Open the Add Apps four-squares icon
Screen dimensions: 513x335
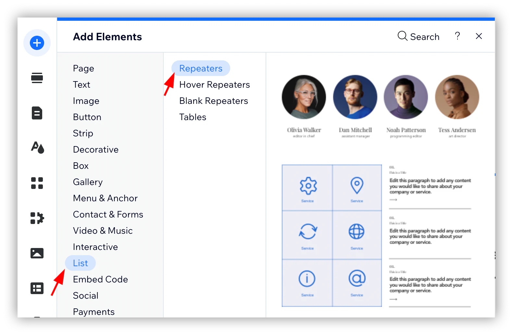click(x=37, y=183)
